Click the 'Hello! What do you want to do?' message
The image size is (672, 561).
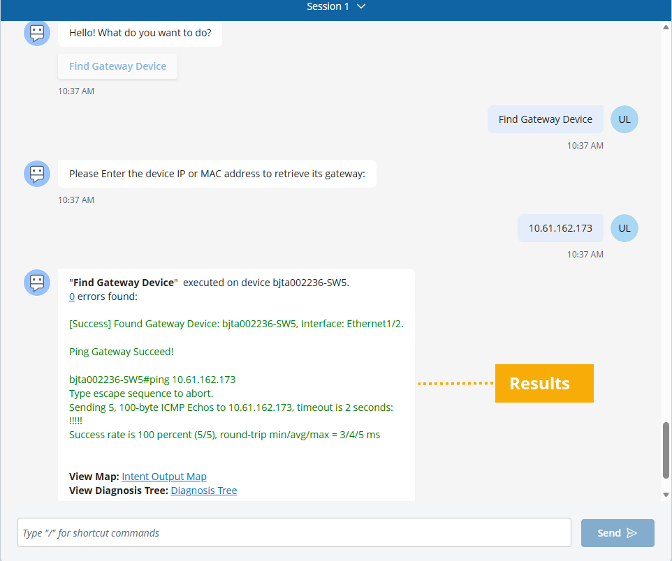click(140, 33)
